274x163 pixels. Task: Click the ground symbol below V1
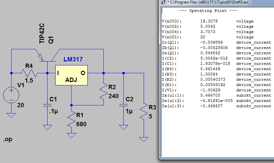(11, 115)
